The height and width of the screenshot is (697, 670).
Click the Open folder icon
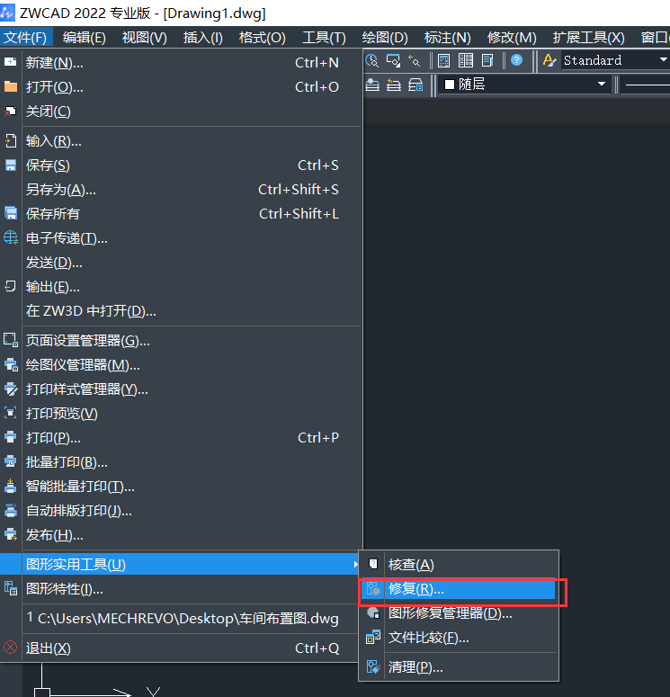click(11, 86)
